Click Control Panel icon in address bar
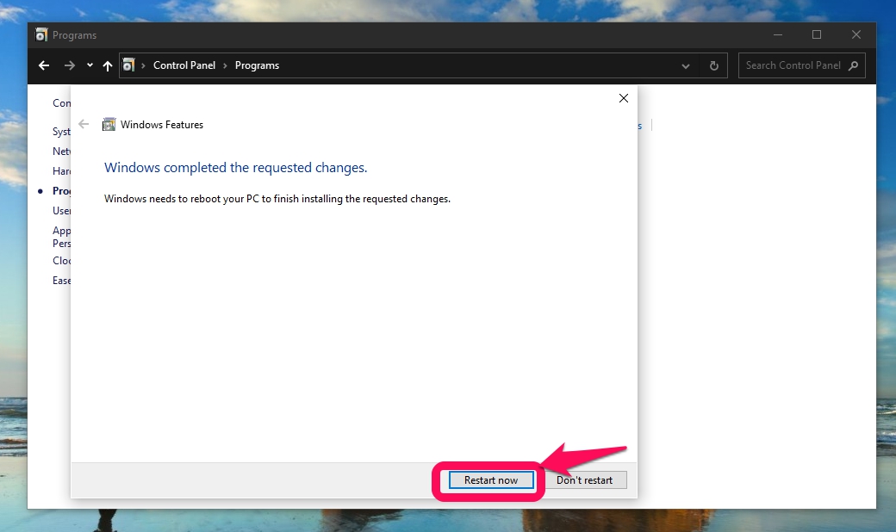The image size is (896, 532). (128, 65)
